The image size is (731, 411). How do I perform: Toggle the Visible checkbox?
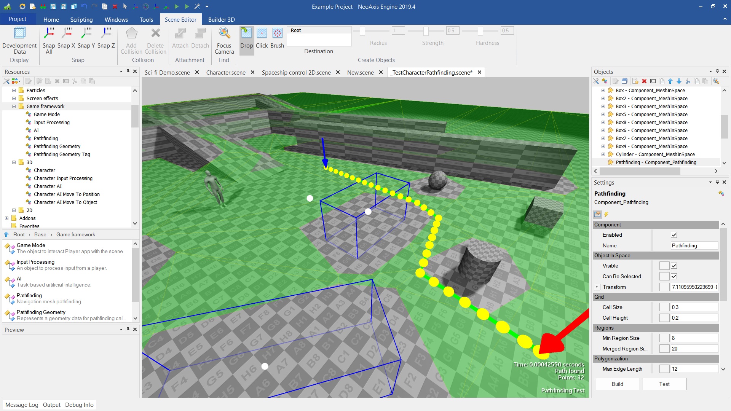[674, 266]
